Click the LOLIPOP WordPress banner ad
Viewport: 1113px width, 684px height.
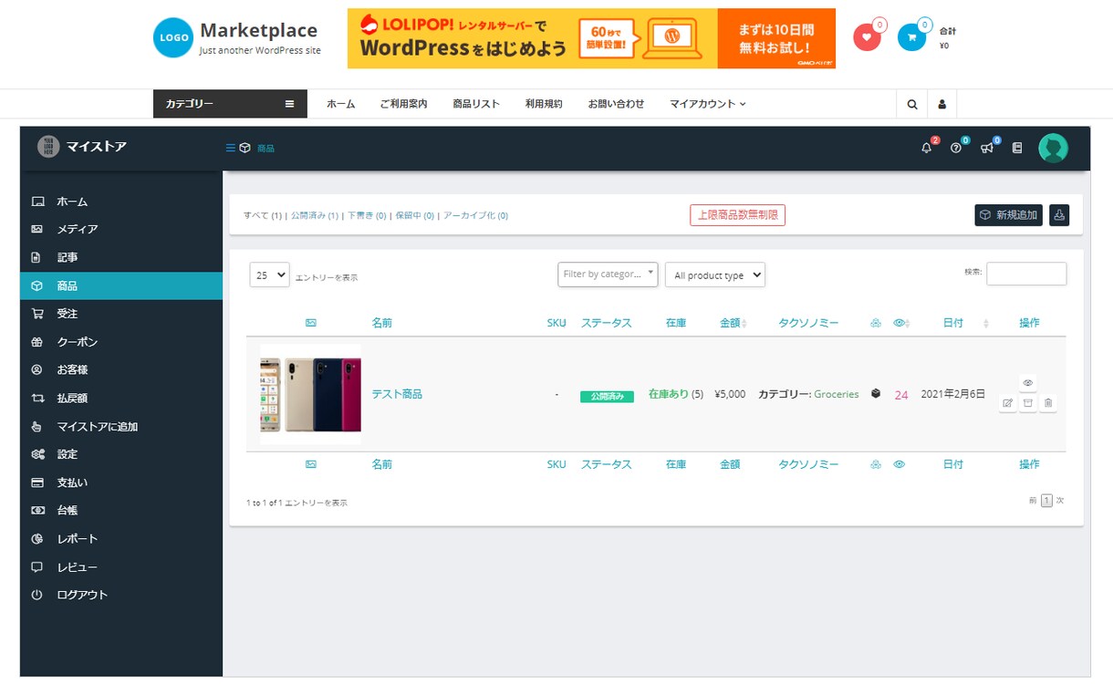tap(591, 38)
